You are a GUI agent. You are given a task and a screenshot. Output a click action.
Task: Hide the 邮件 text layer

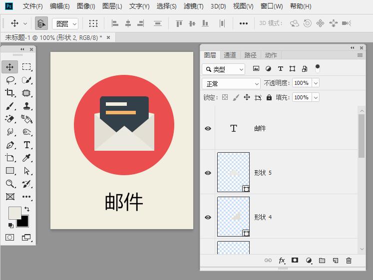point(208,129)
